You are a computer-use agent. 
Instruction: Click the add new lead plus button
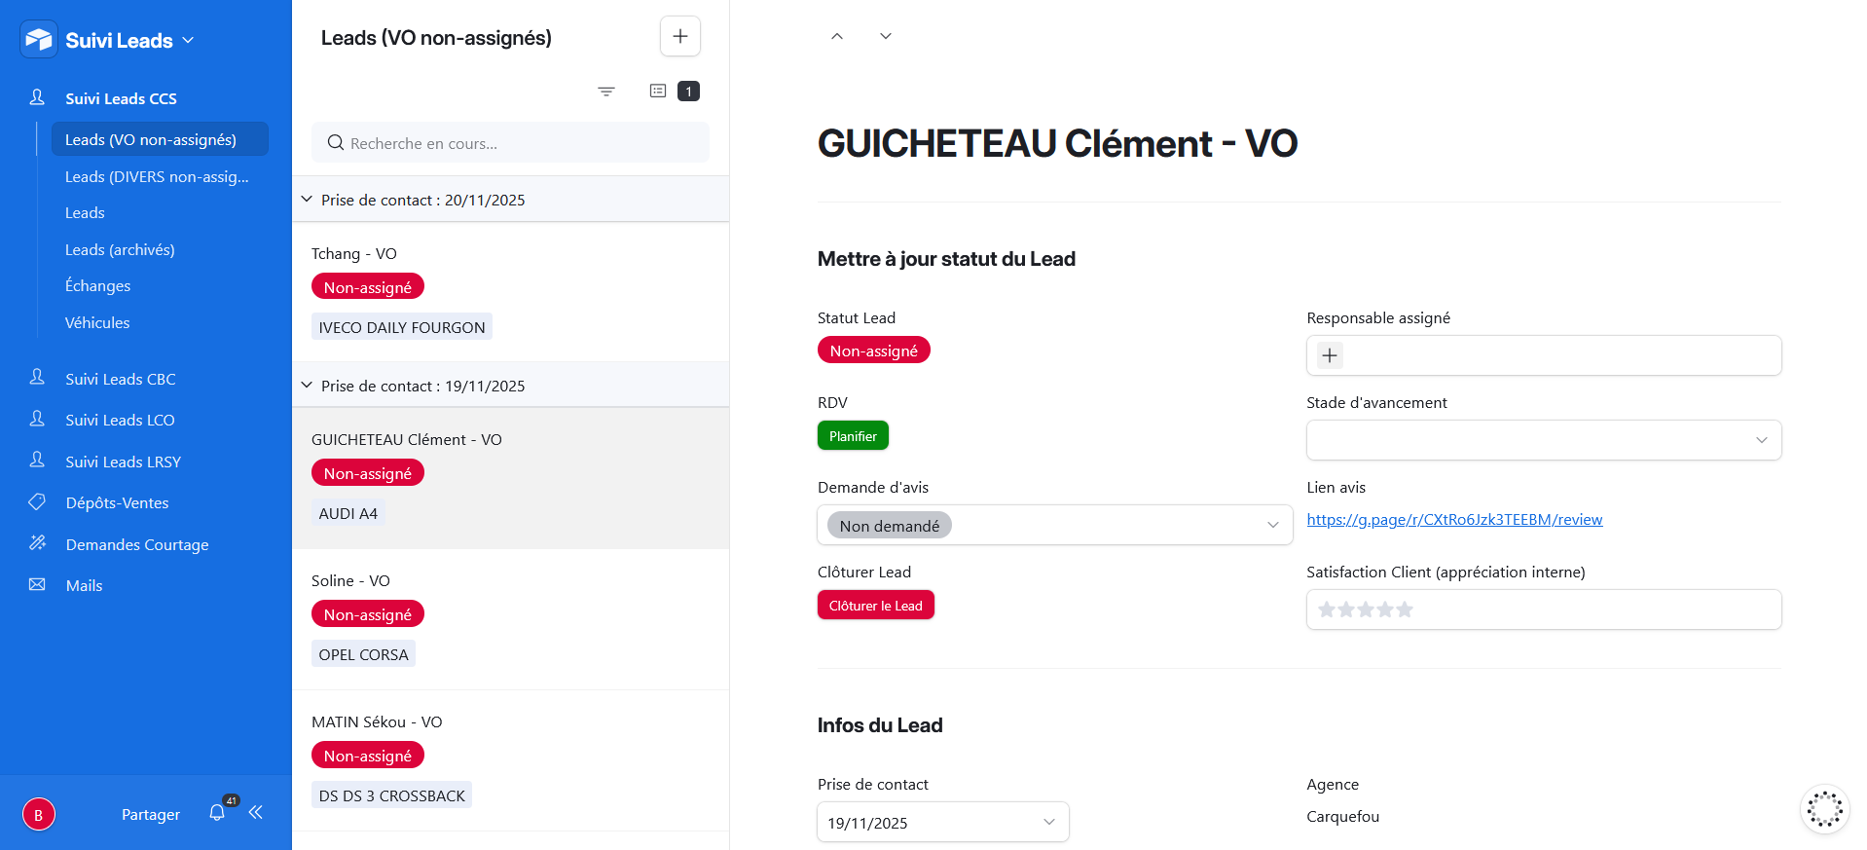coord(680,37)
